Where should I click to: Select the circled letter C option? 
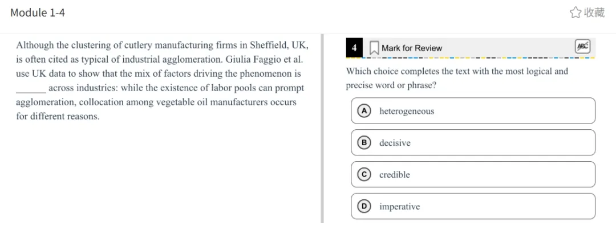[363, 175]
